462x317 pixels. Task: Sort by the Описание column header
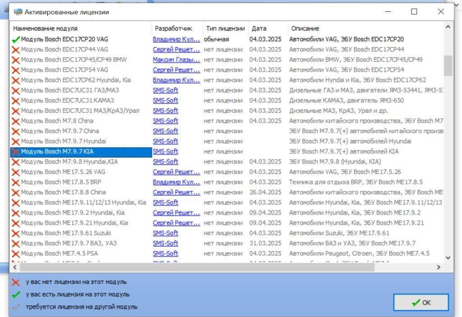point(365,28)
